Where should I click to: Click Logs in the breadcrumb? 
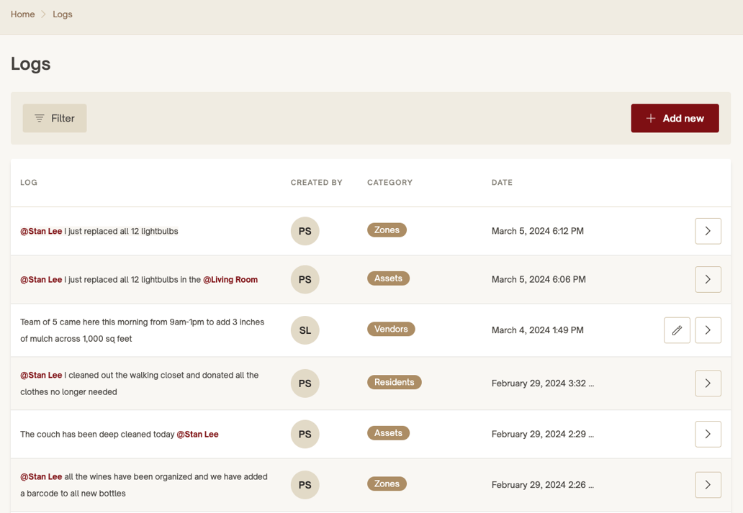pos(63,14)
